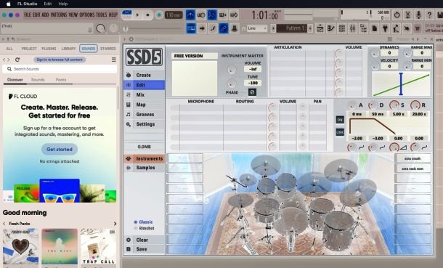The width and height of the screenshot is (443, 268).
Task: Select the Rimshot radio option
Action: coord(144,228)
